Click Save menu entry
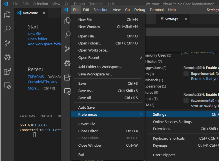The image size is (219, 161). 108,83
